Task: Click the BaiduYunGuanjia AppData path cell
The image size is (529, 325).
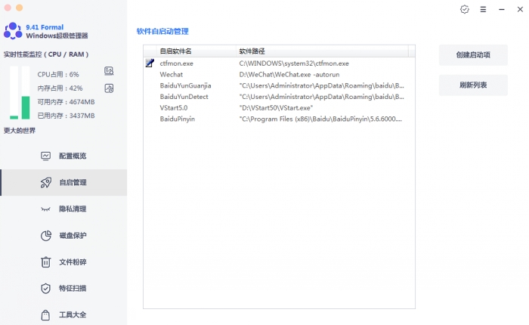Action: coord(321,85)
